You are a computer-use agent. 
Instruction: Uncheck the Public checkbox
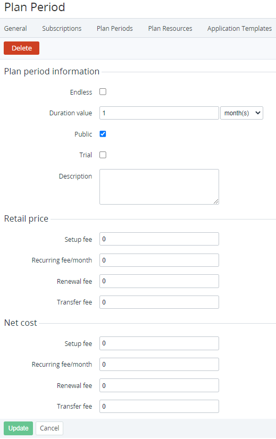pos(103,134)
